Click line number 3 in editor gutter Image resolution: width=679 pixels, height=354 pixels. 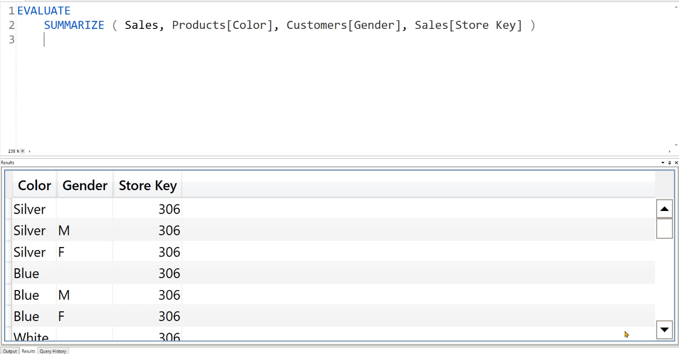pos(11,39)
